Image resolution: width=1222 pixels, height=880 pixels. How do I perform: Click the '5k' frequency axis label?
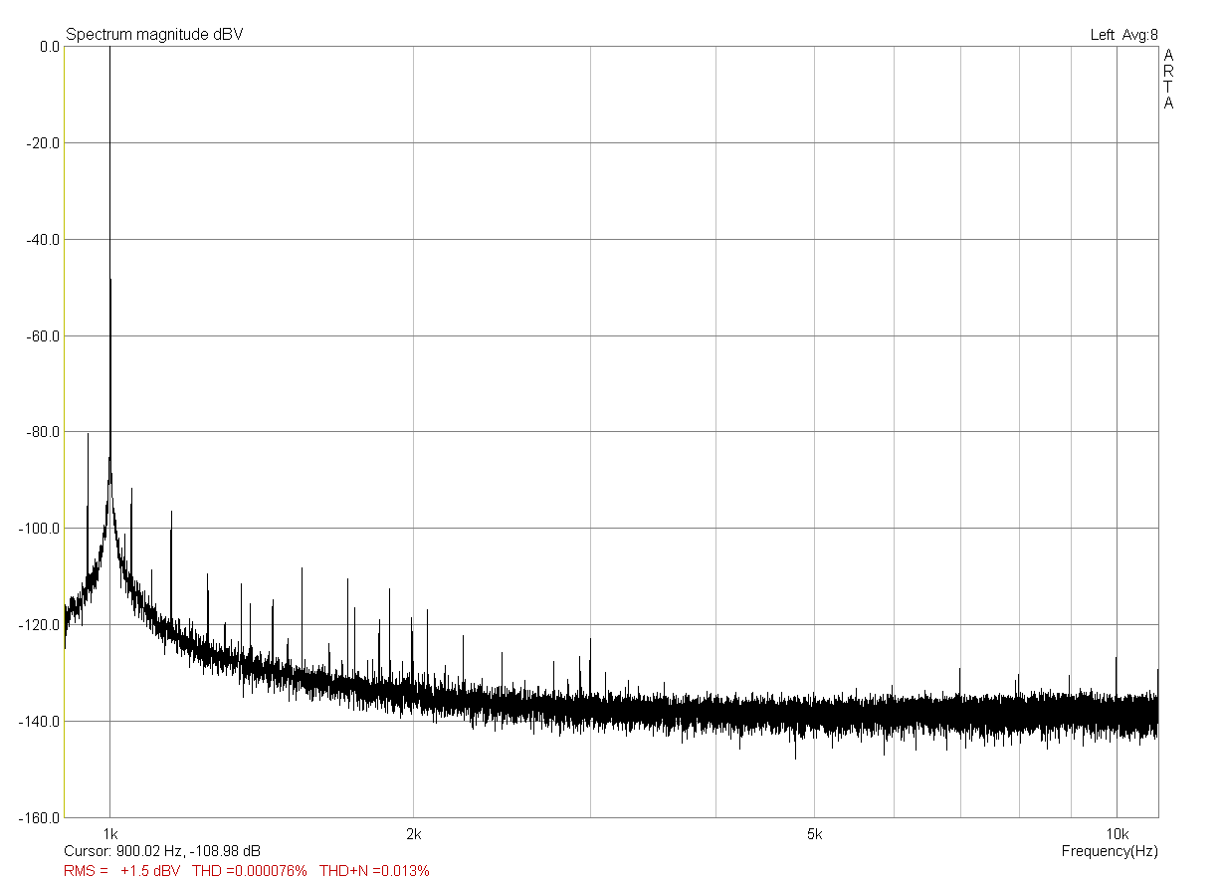click(814, 834)
